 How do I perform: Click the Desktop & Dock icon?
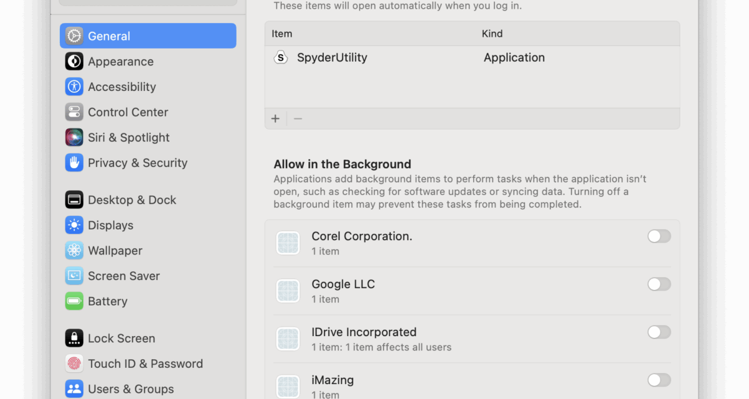click(74, 199)
